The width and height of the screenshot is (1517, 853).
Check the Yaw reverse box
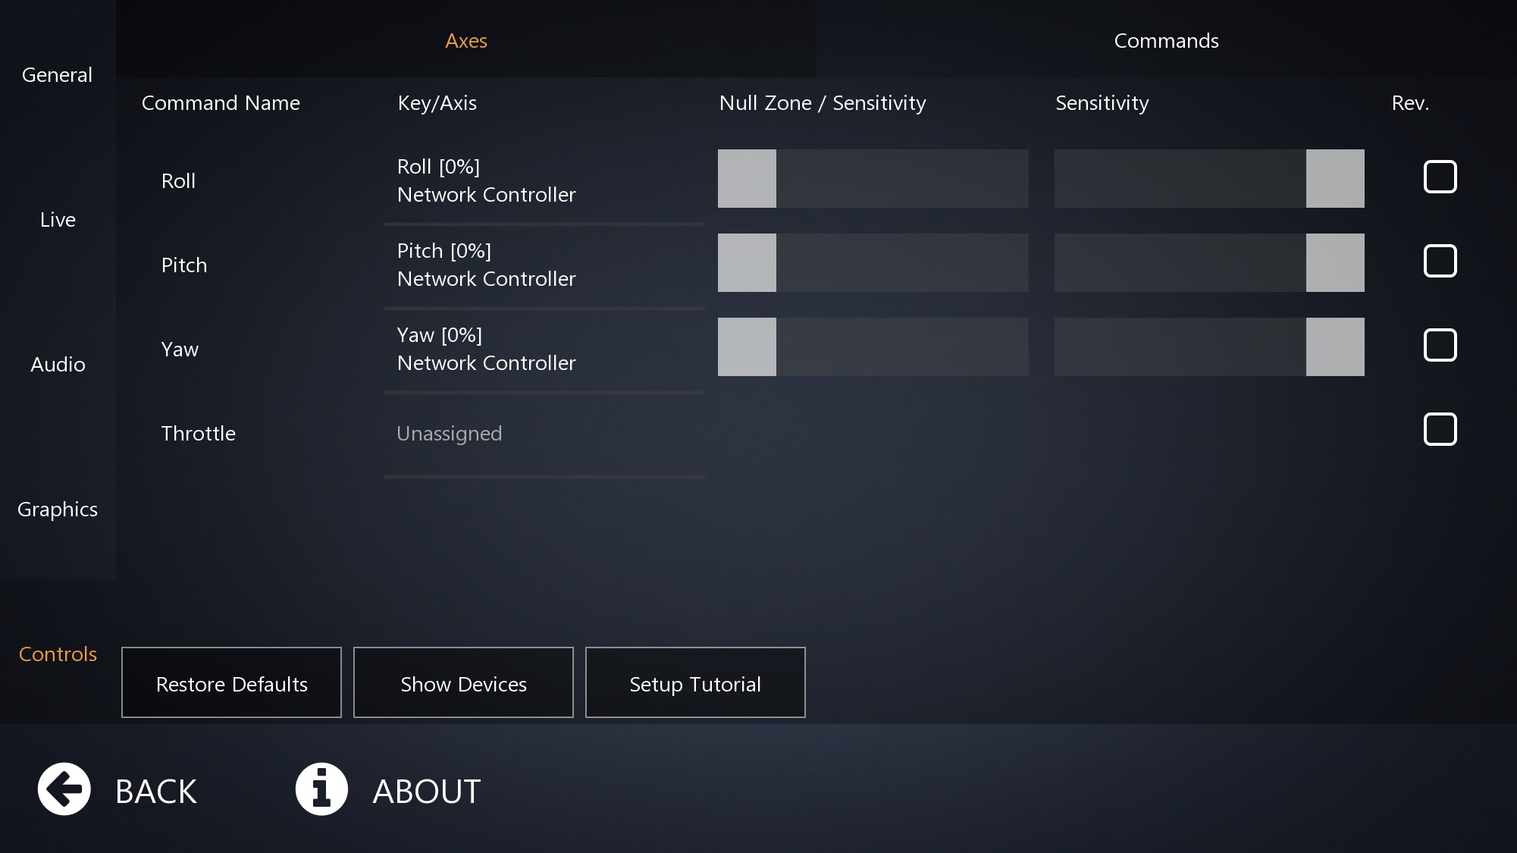(x=1440, y=345)
